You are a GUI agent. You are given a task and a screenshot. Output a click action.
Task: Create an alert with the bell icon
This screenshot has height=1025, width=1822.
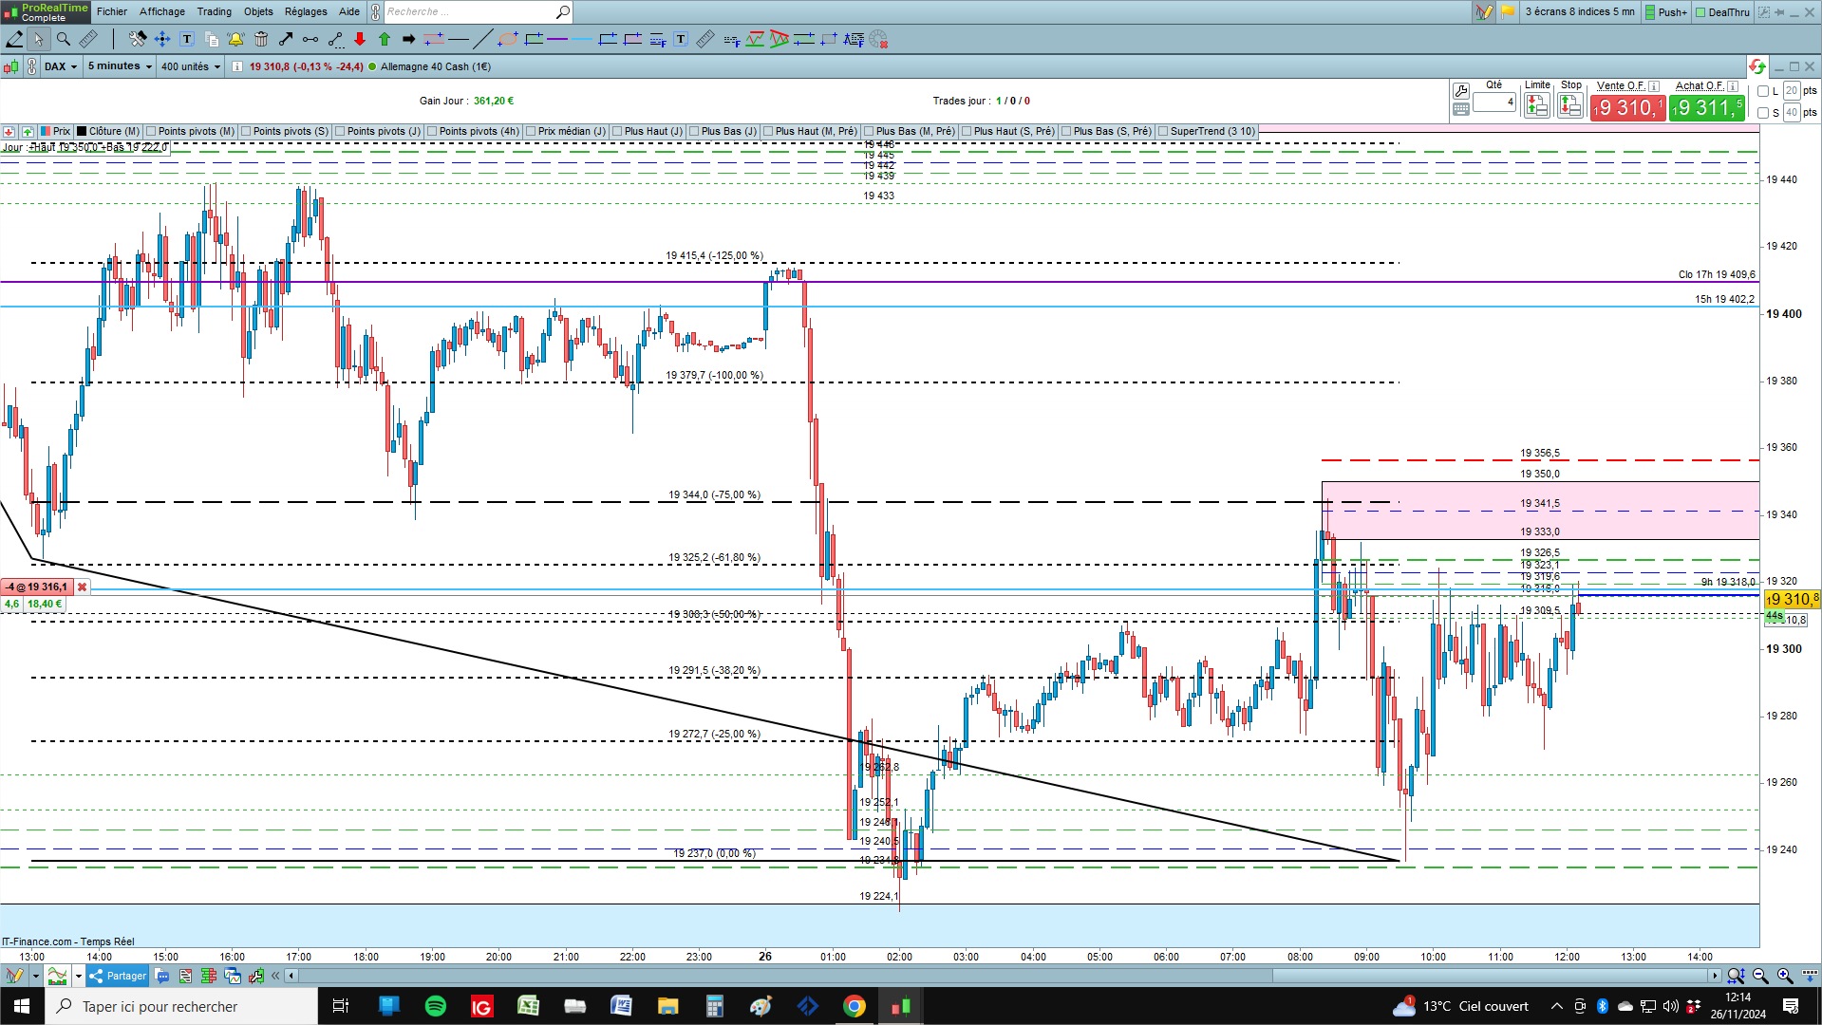[235, 39]
